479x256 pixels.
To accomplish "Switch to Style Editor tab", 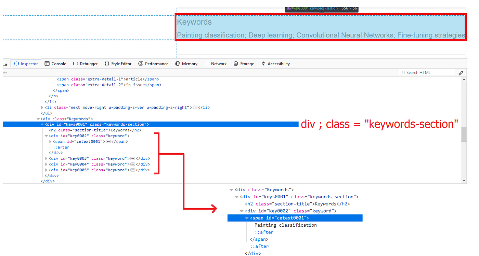I will point(118,64).
